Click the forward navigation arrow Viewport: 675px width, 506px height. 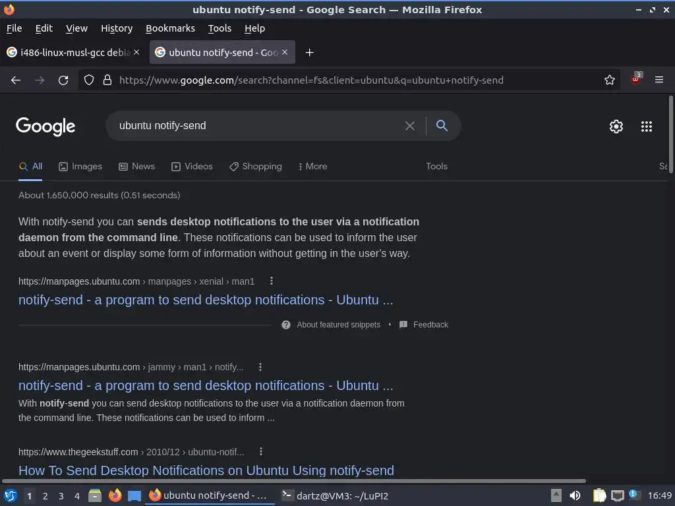pyautogui.click(x=40, y=80)
